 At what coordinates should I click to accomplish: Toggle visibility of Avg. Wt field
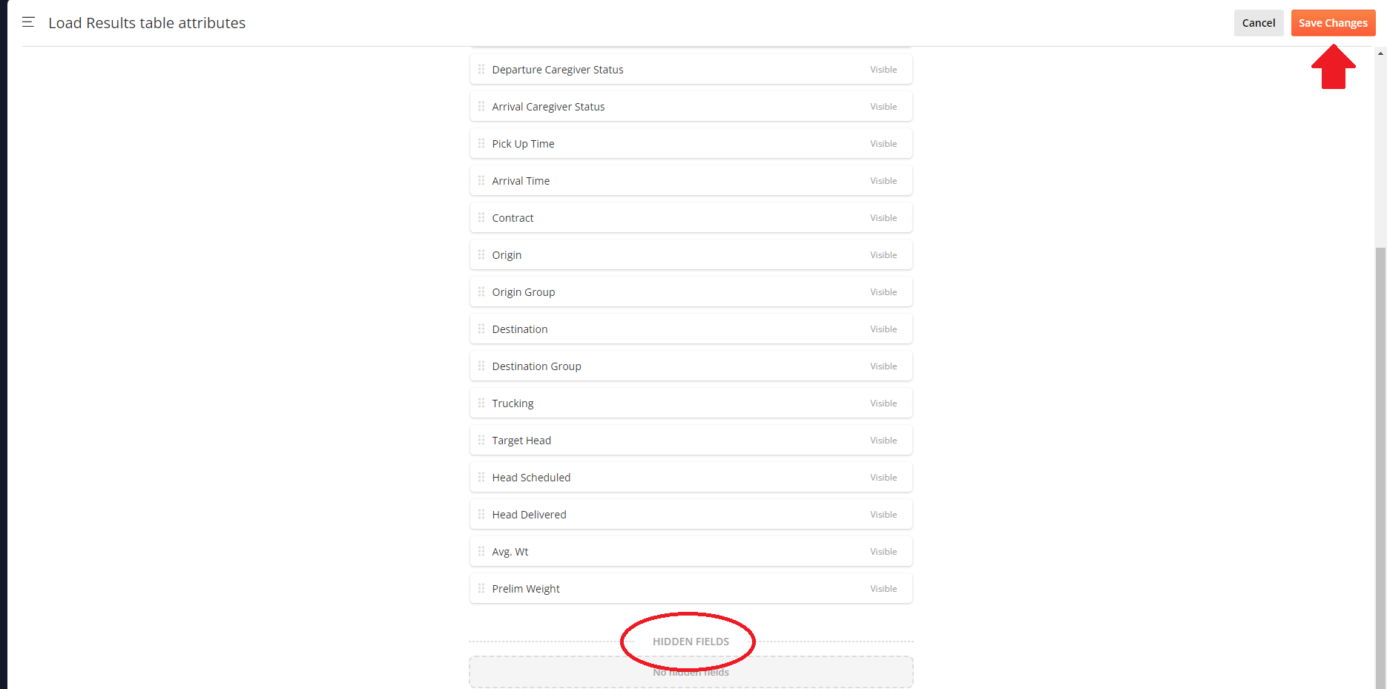pos(883,552)
